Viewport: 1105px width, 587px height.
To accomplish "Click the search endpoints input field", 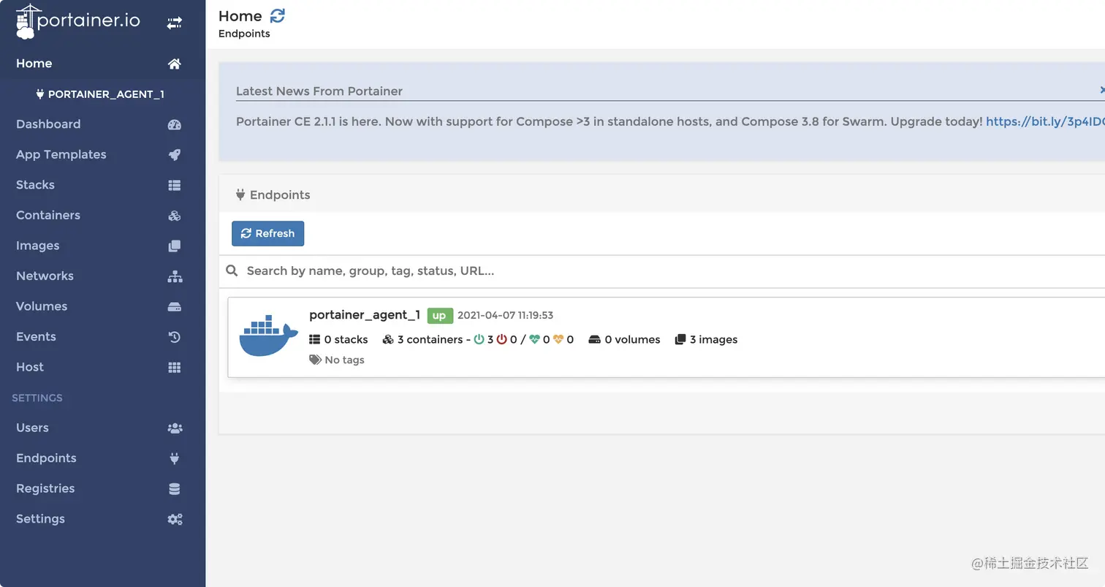I will click(672, 270).
